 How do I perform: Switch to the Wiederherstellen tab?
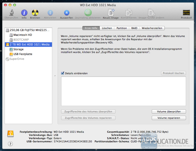click(152, 28)
